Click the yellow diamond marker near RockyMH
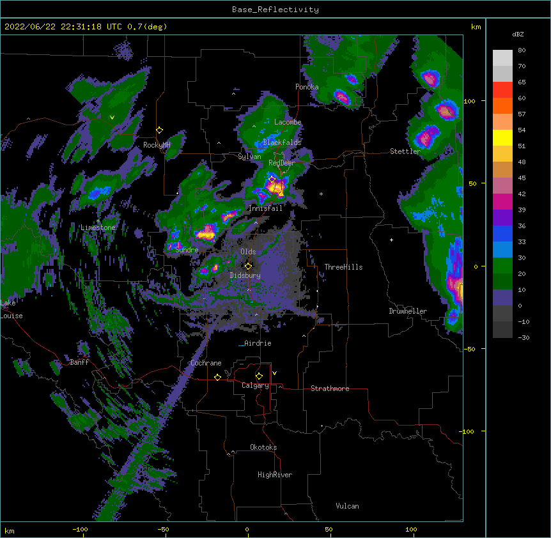551x538 pixels. pos(160,130)
